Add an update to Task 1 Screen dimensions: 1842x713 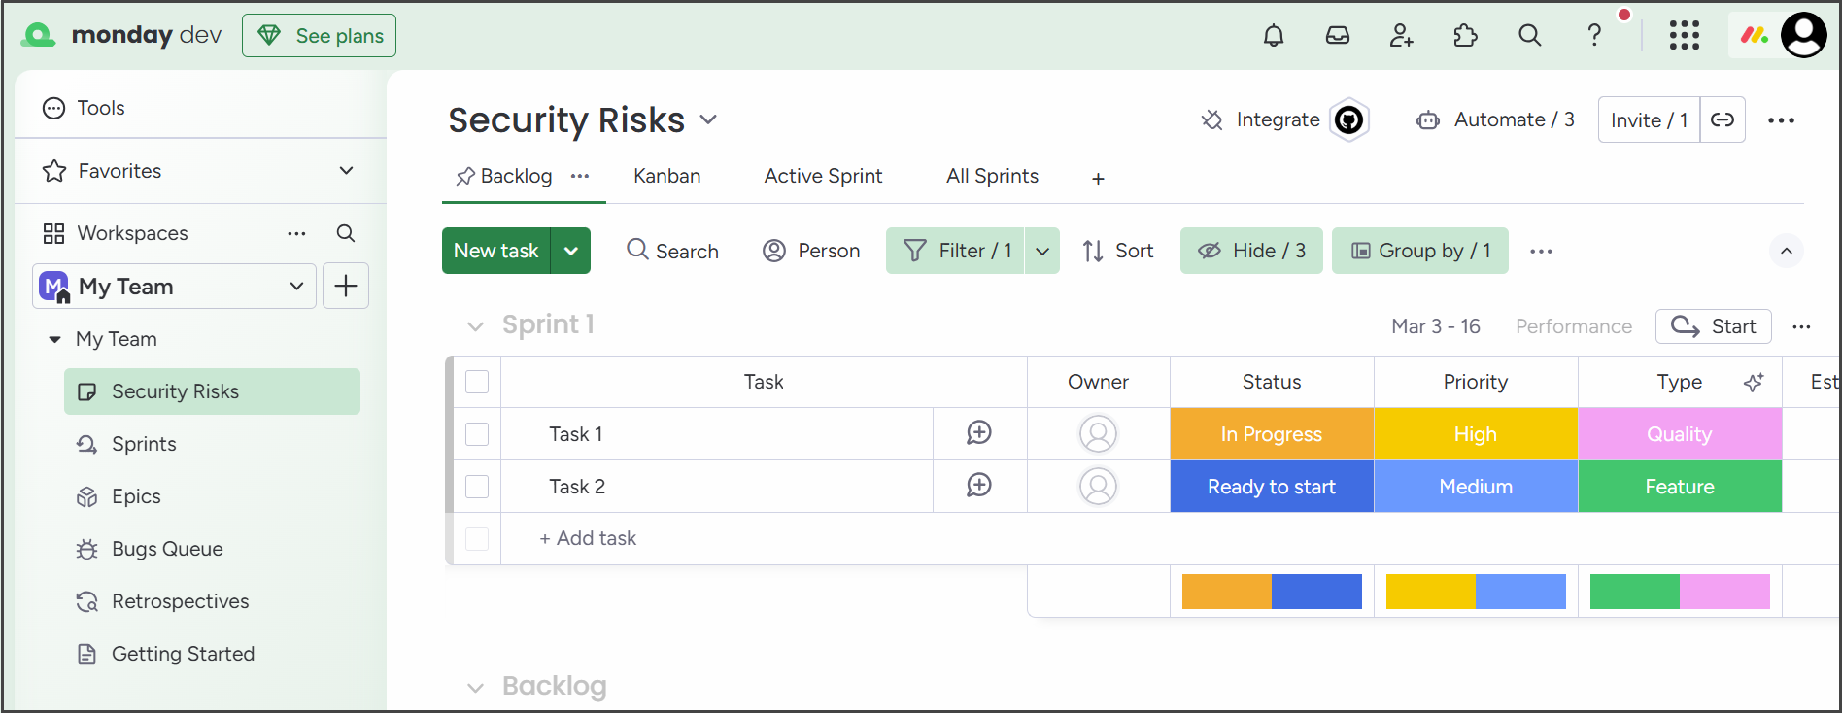pyautogui.click(x=978, y=433)
